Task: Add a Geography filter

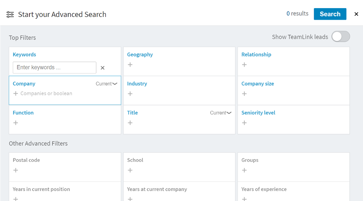Action: (x=130, y=65)
